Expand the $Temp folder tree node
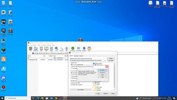Screen dimensions: 177x100 (x=94, y=84)
